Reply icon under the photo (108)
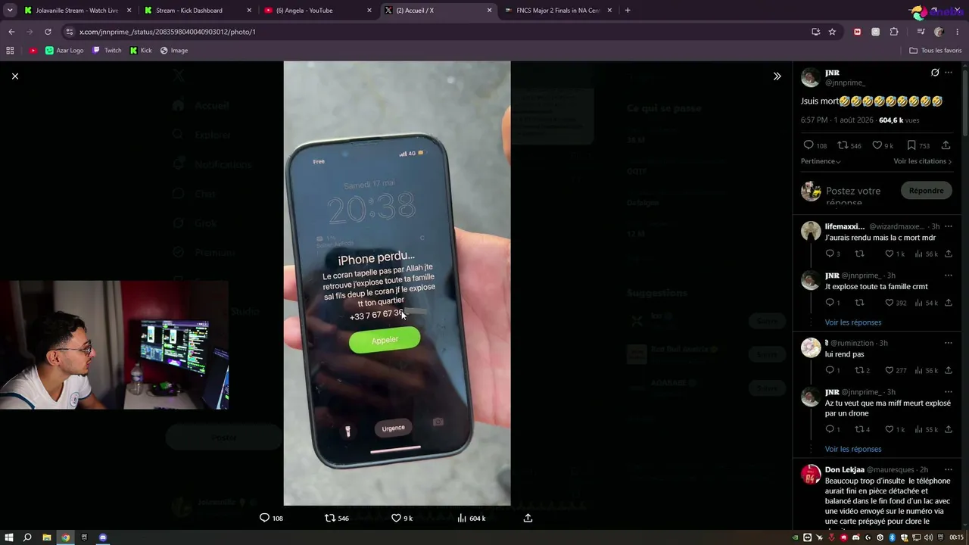 [x=271, y=518]
